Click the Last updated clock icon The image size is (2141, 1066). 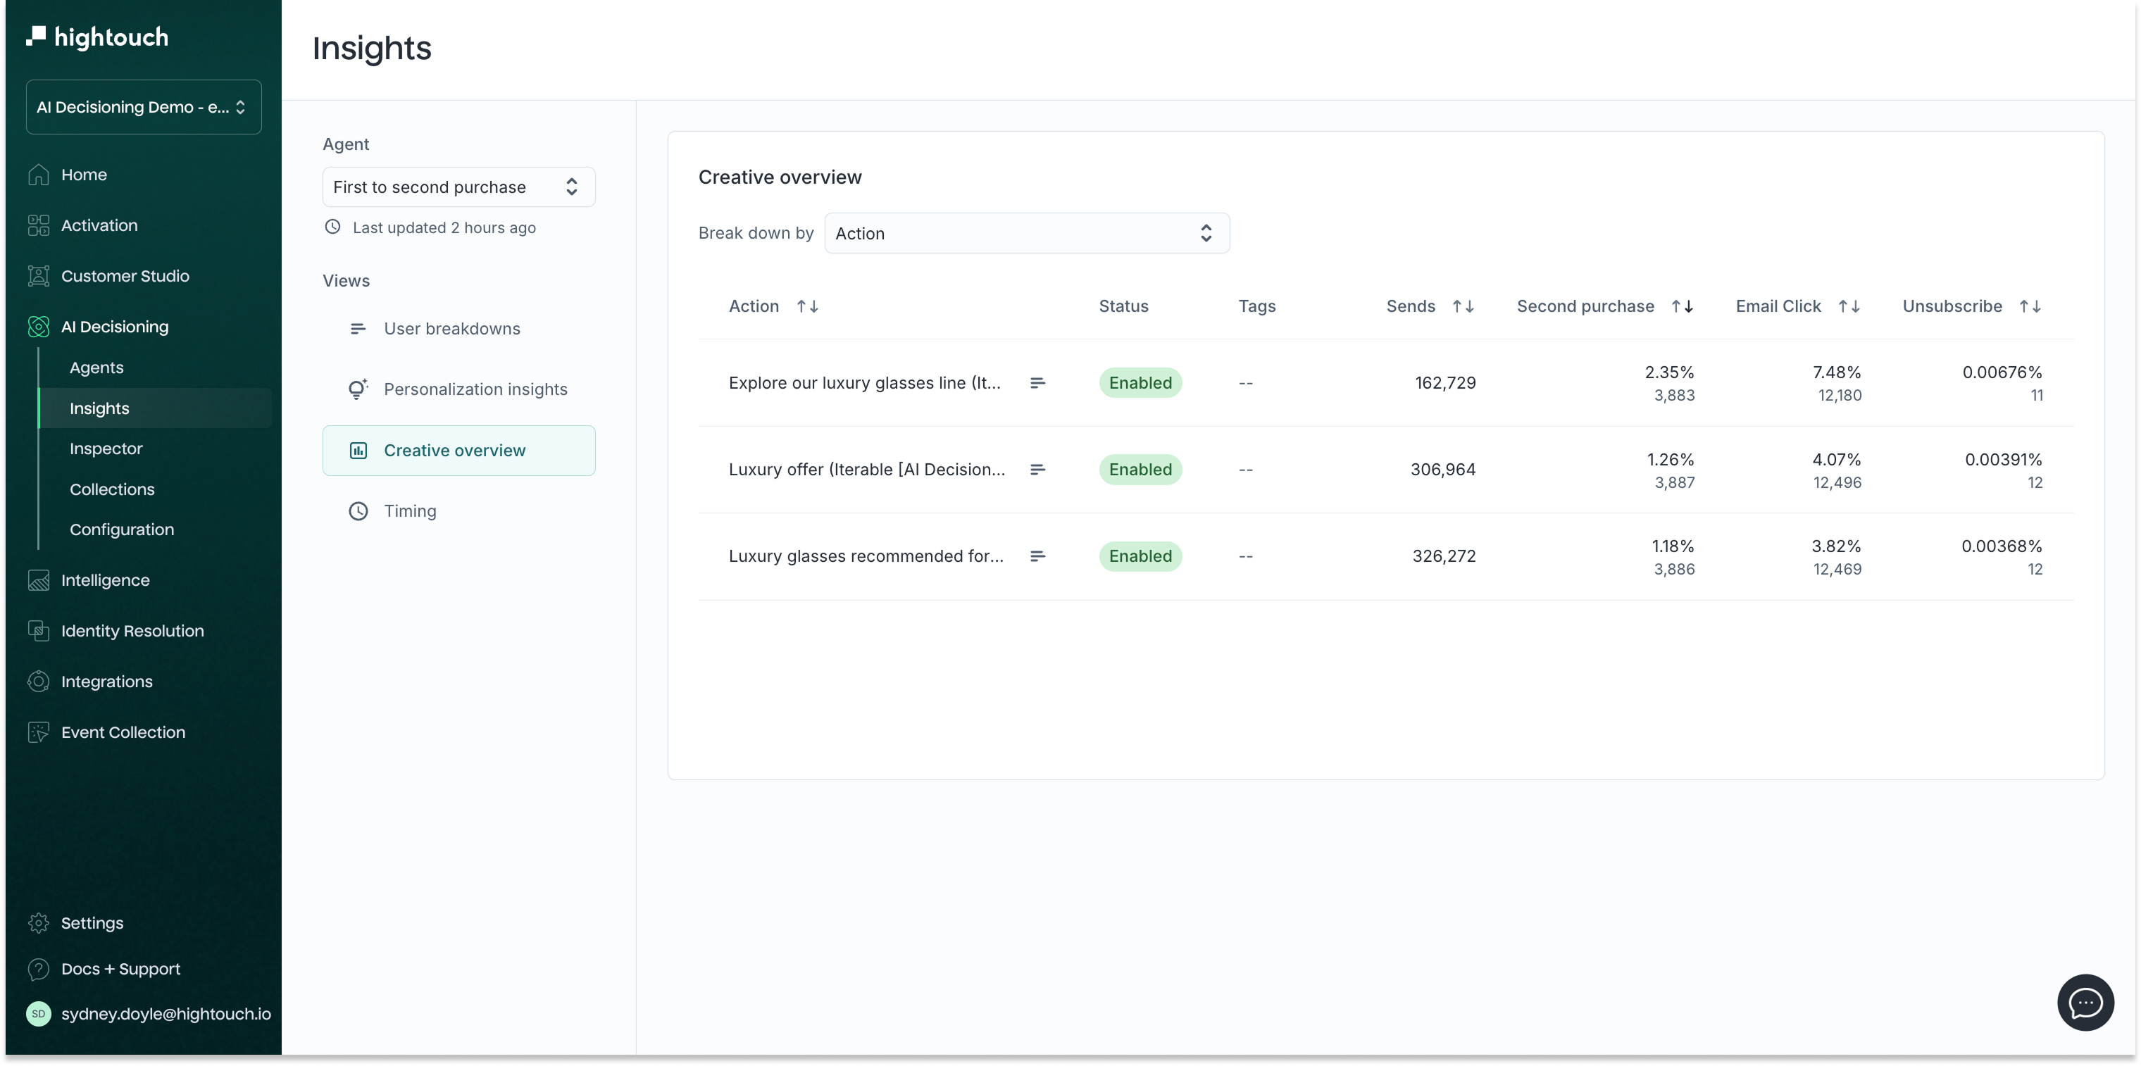(332, 227)
